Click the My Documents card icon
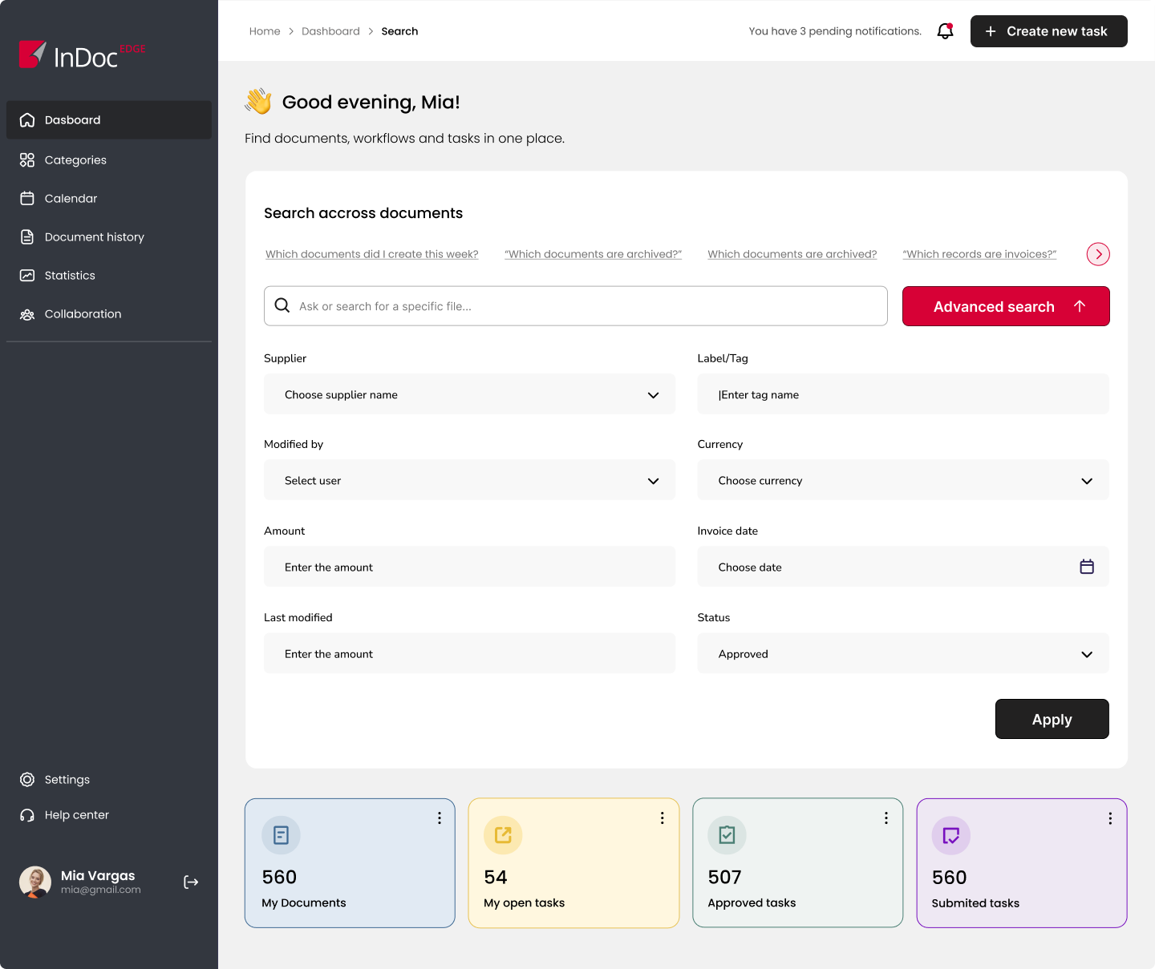This screenshot has height=969, width=1155. (281, 835)
